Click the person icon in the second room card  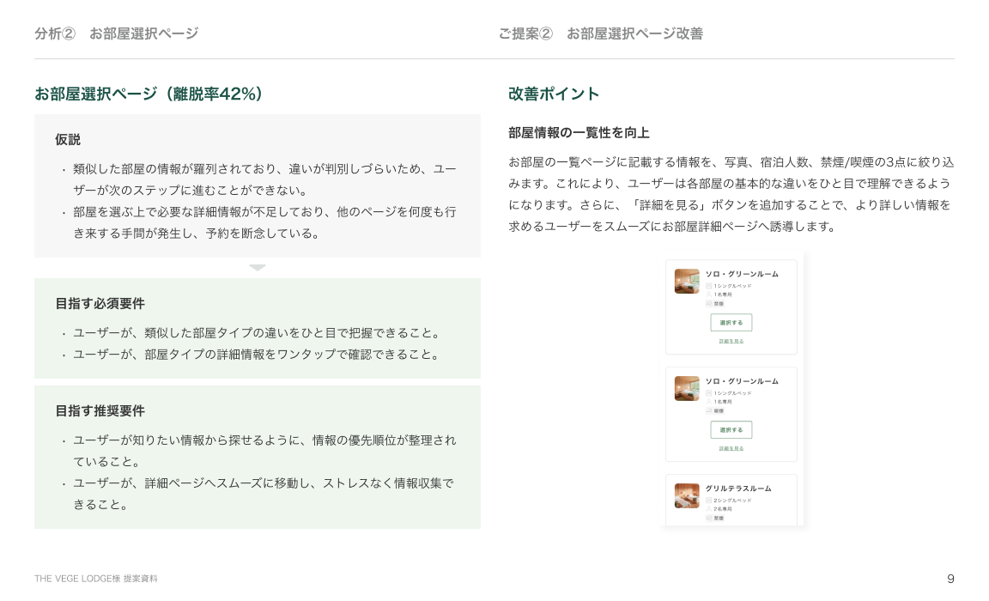(709, 402)
